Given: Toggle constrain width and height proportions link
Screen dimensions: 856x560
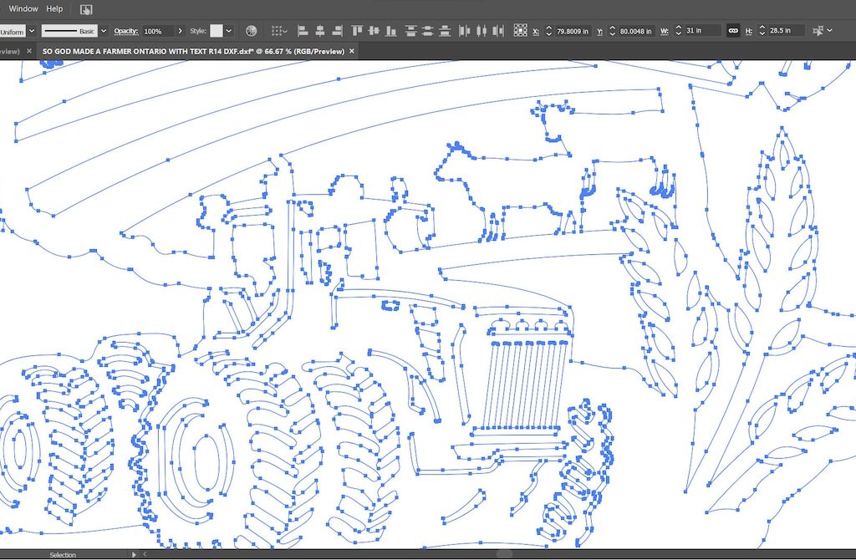Looking at the screenshot, I should [x=732, y=31].
